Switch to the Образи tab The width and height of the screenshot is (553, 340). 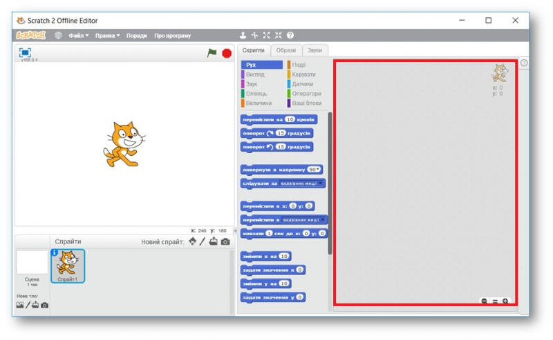[286, 50]
